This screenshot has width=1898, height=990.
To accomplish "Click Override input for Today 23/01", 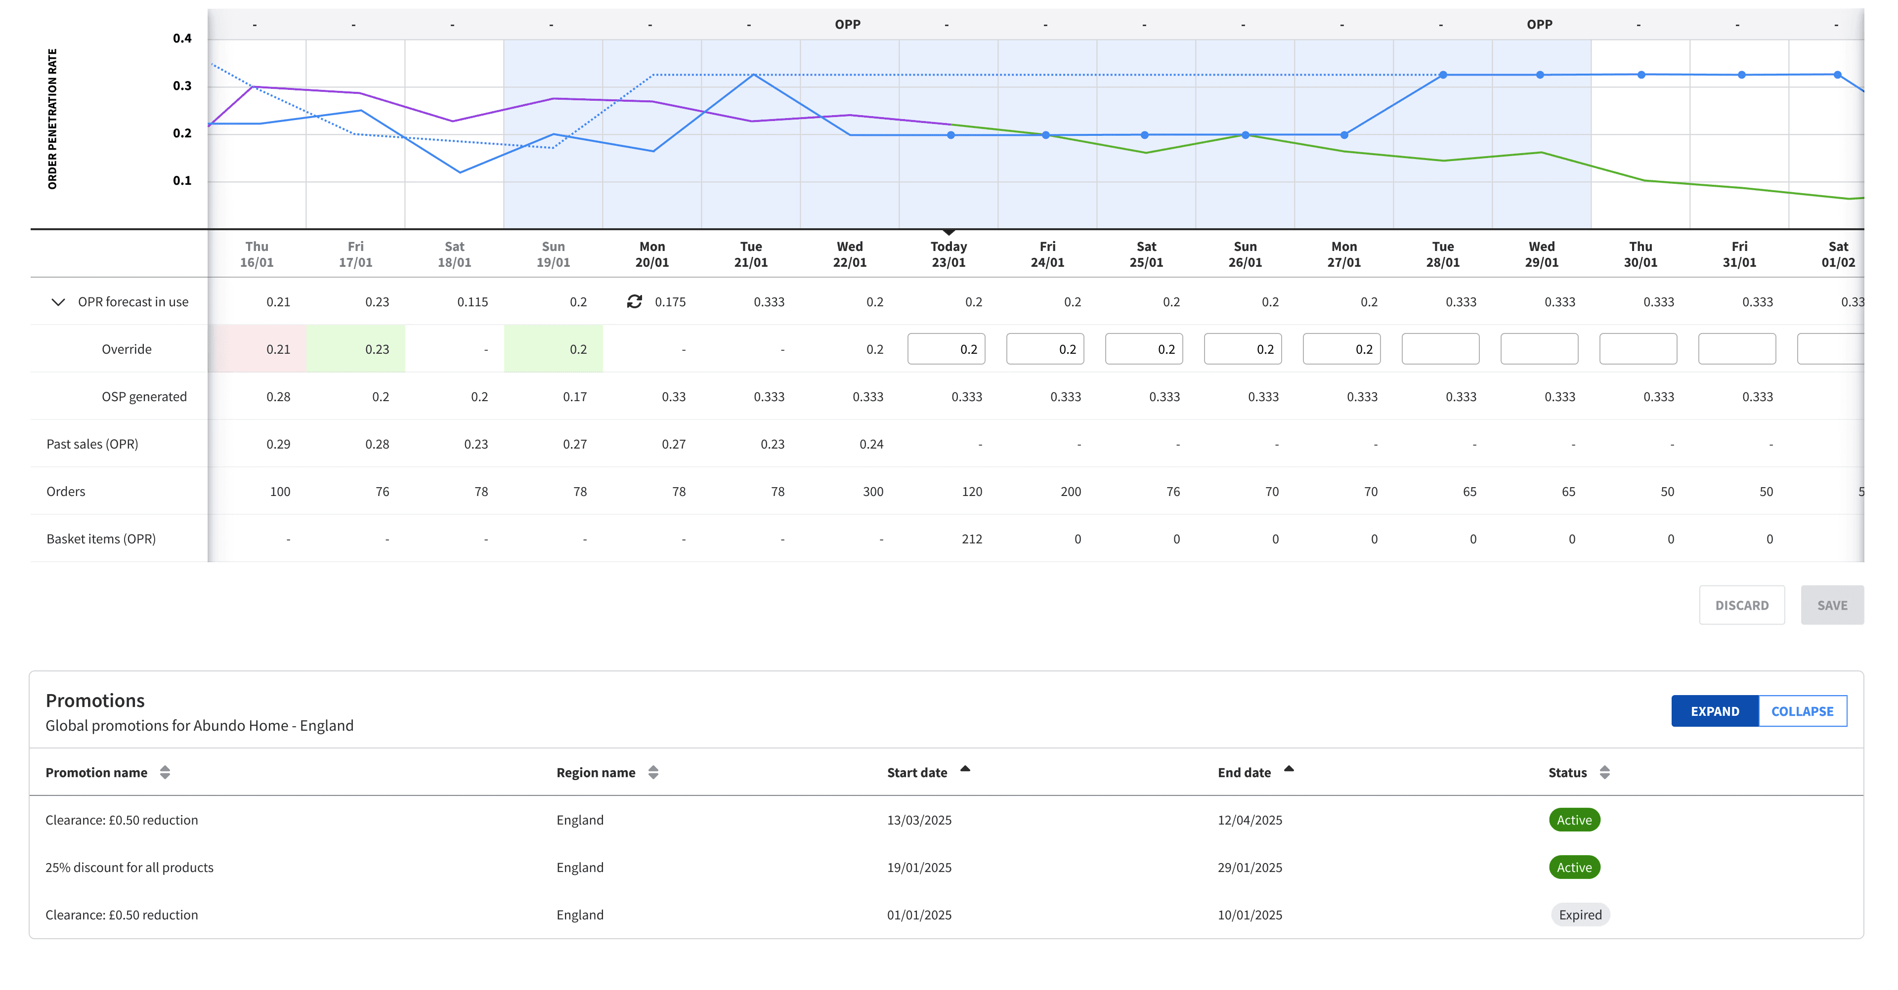I will coord(946,349).
